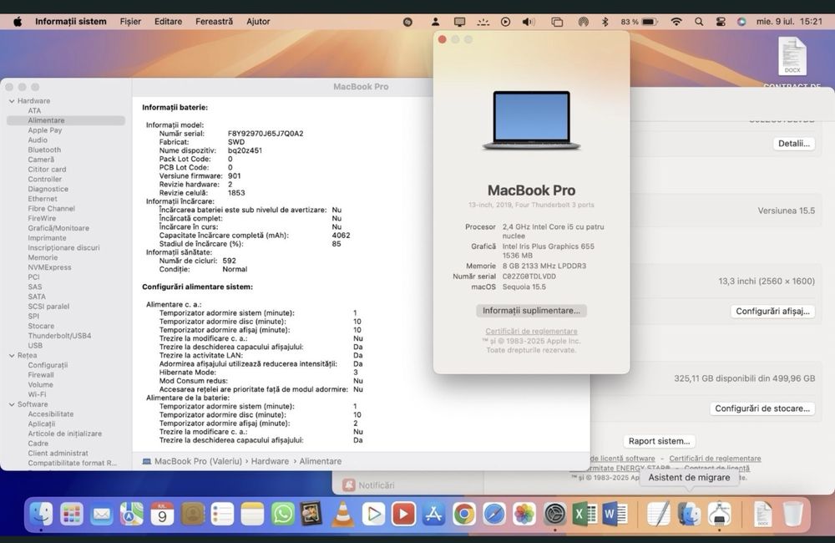Click Informații suplimentare... button
The height and width of the screenshot is (543, 835).
pos(531,311)
